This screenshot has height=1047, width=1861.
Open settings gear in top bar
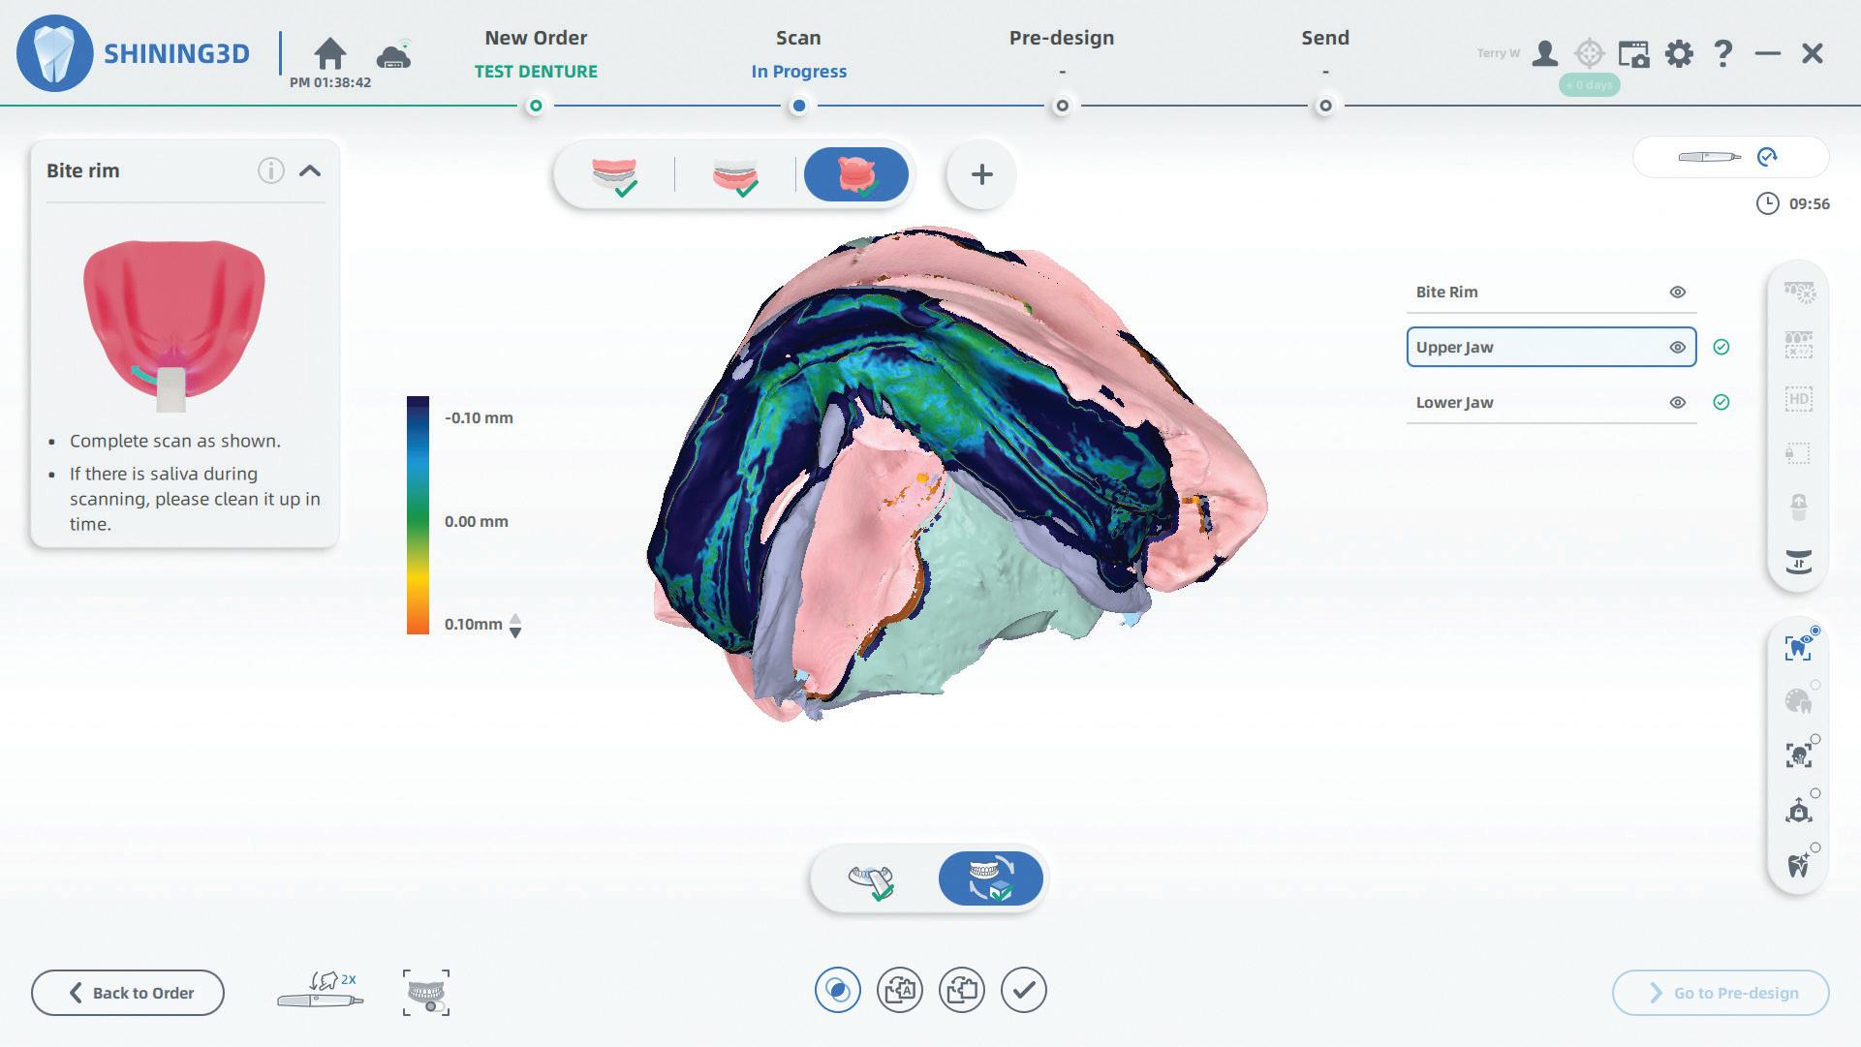point(1679,54)
